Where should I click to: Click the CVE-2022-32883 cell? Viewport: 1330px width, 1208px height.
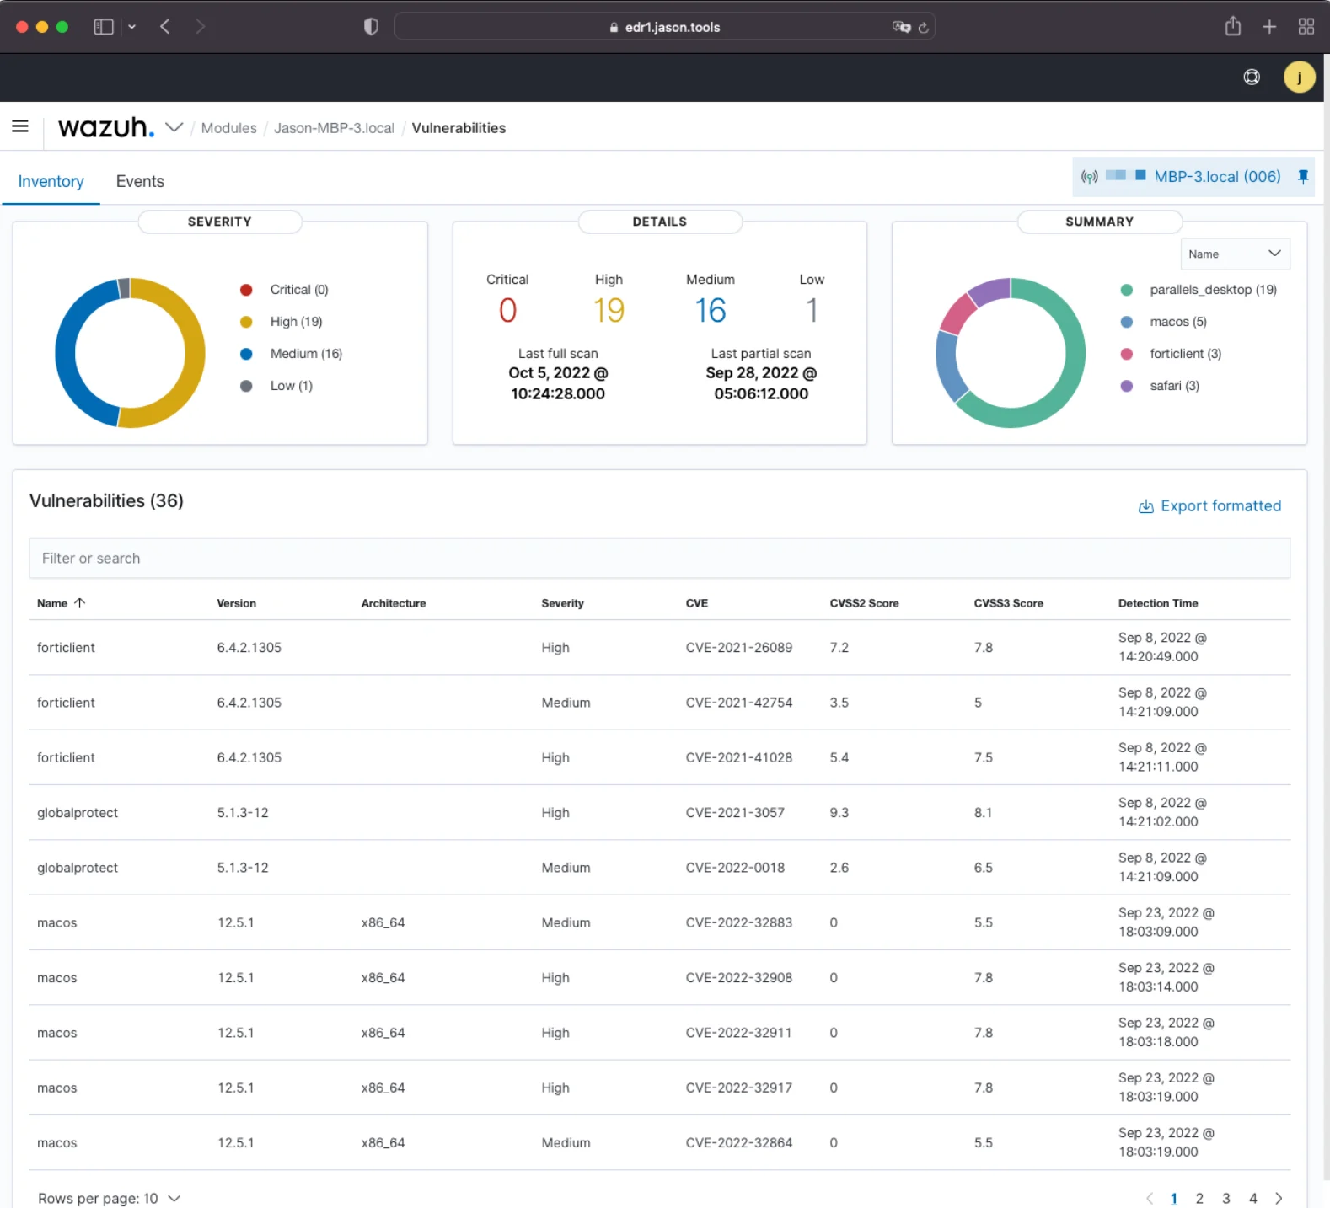pyautogui.click(x=739, y=922)
